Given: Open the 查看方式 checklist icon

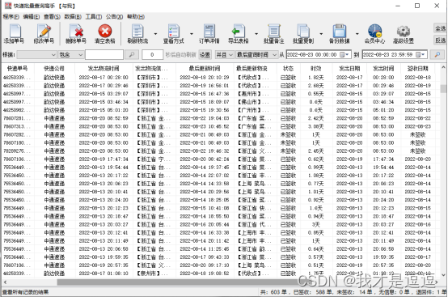Looking at the screenshot, I should tap(173, 34).
